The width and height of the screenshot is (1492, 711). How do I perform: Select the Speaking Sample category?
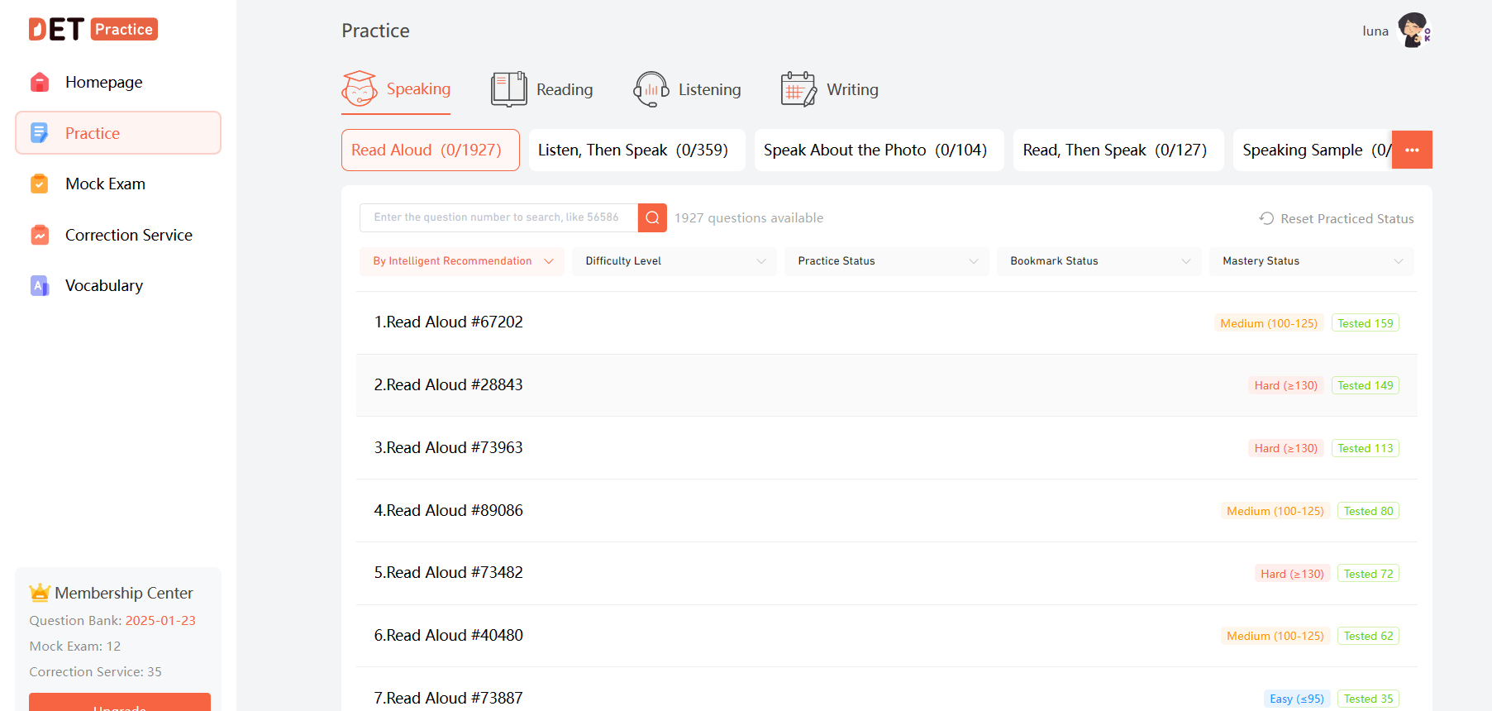coord(1313,150)
